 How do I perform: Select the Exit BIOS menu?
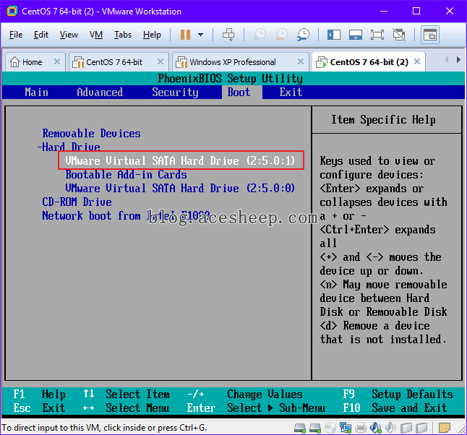(291, 92)
